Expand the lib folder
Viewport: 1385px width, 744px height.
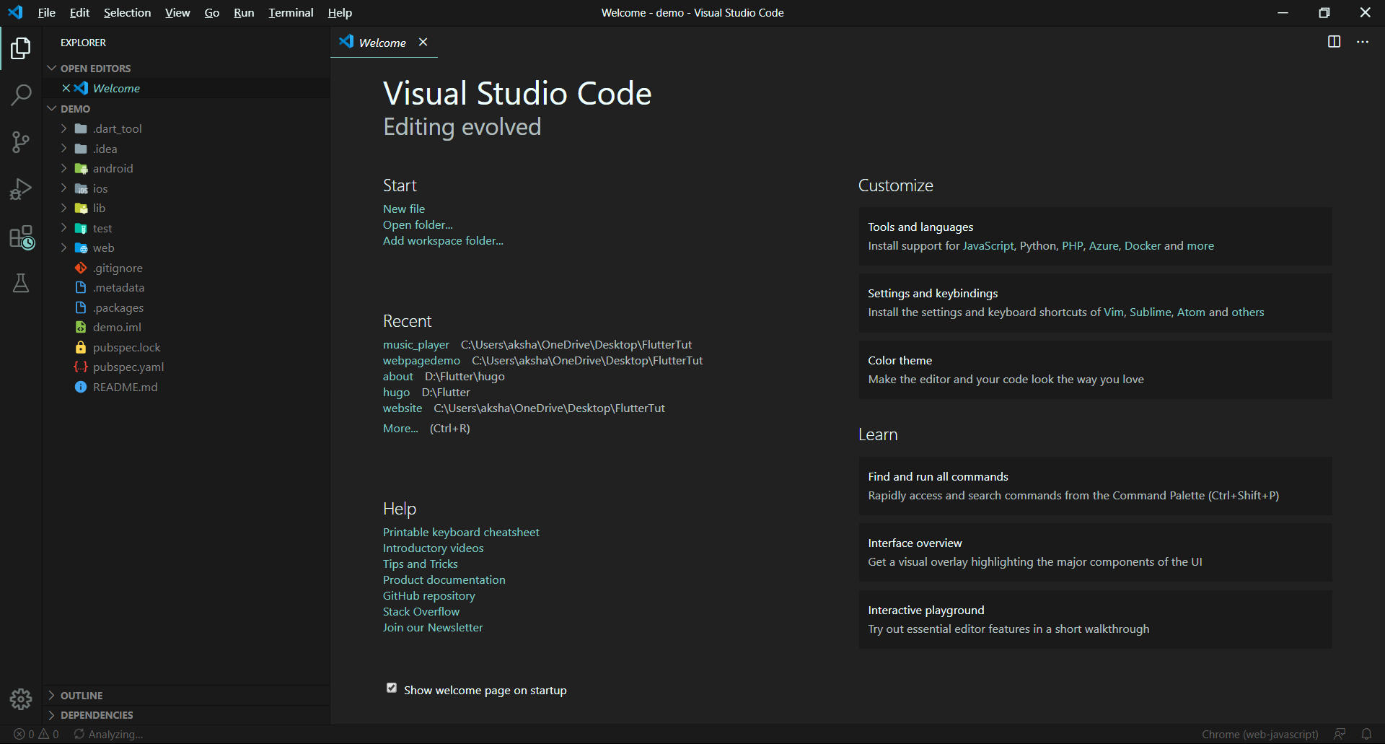[186, 208]
